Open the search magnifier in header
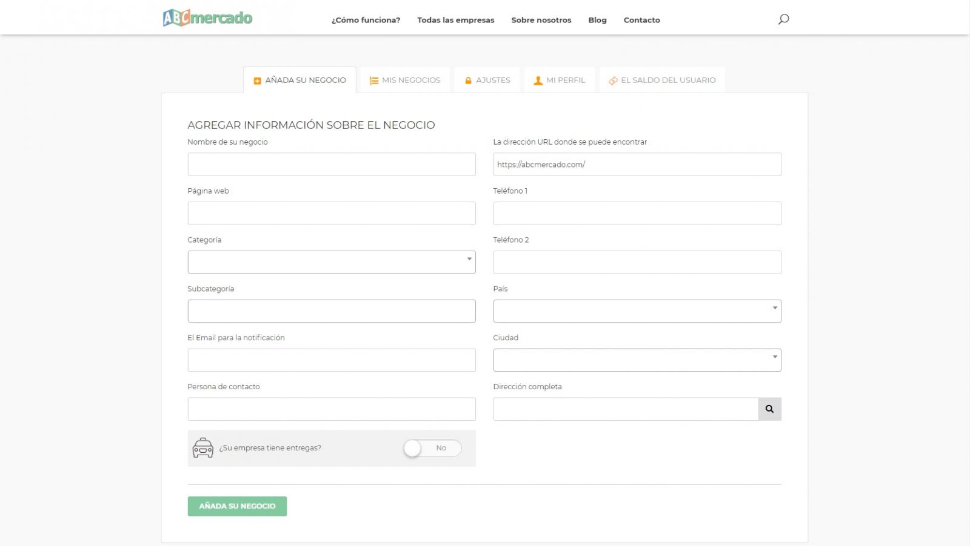970x546 pixels. coord(783,19)
